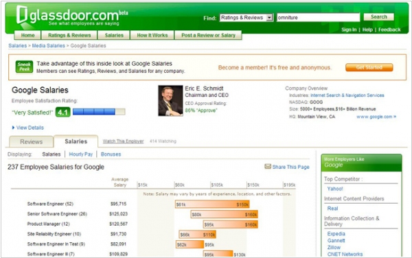Select Hourly Pay display option
Viewport: 412px width, 258px height.
pos(80,154)
